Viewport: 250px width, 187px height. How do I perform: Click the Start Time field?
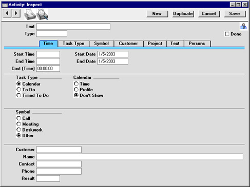(x=48, y=54)
